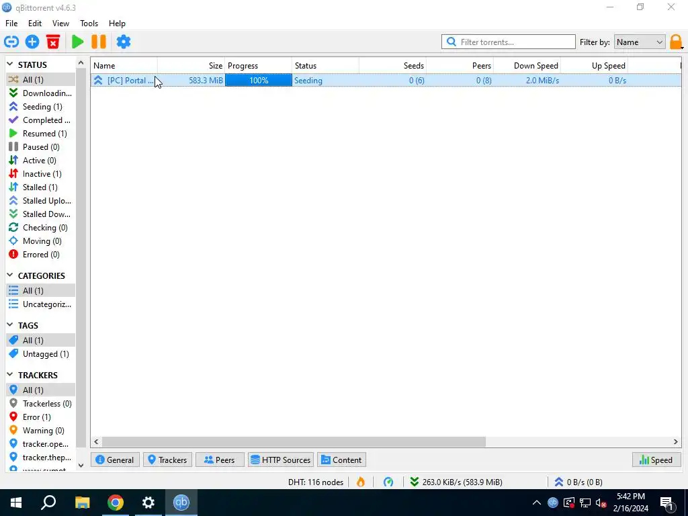This screenshot has width=688, height=516.
Task: Select the Untagged (1) tag filter
Action: point(40,353)
